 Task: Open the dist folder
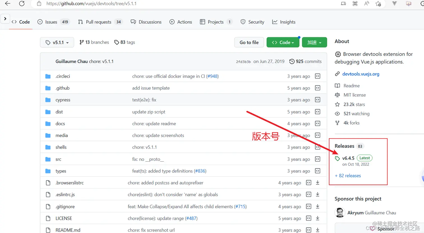pyautogui.click(x=59, y=112)
